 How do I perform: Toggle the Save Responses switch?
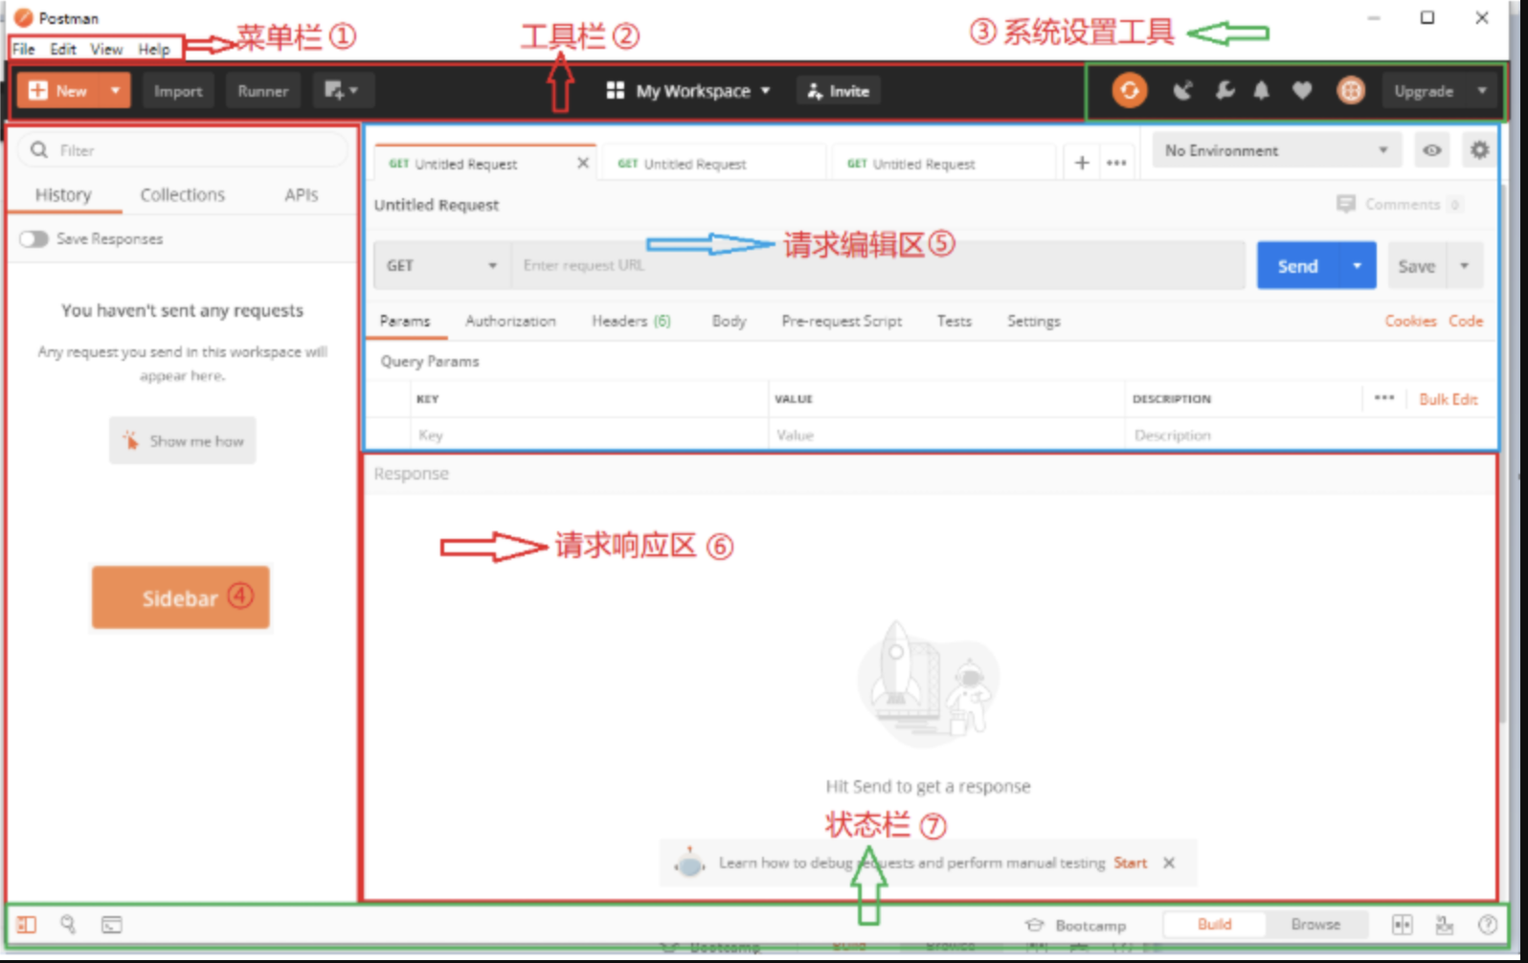tap(34, 238)
